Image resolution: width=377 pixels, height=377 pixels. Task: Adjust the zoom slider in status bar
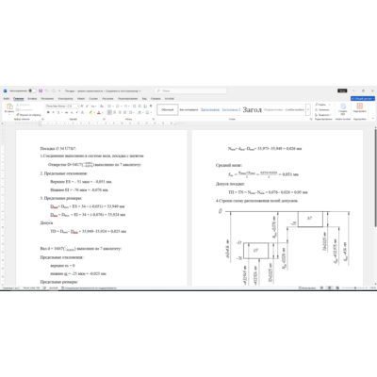(x=355, y=287)
